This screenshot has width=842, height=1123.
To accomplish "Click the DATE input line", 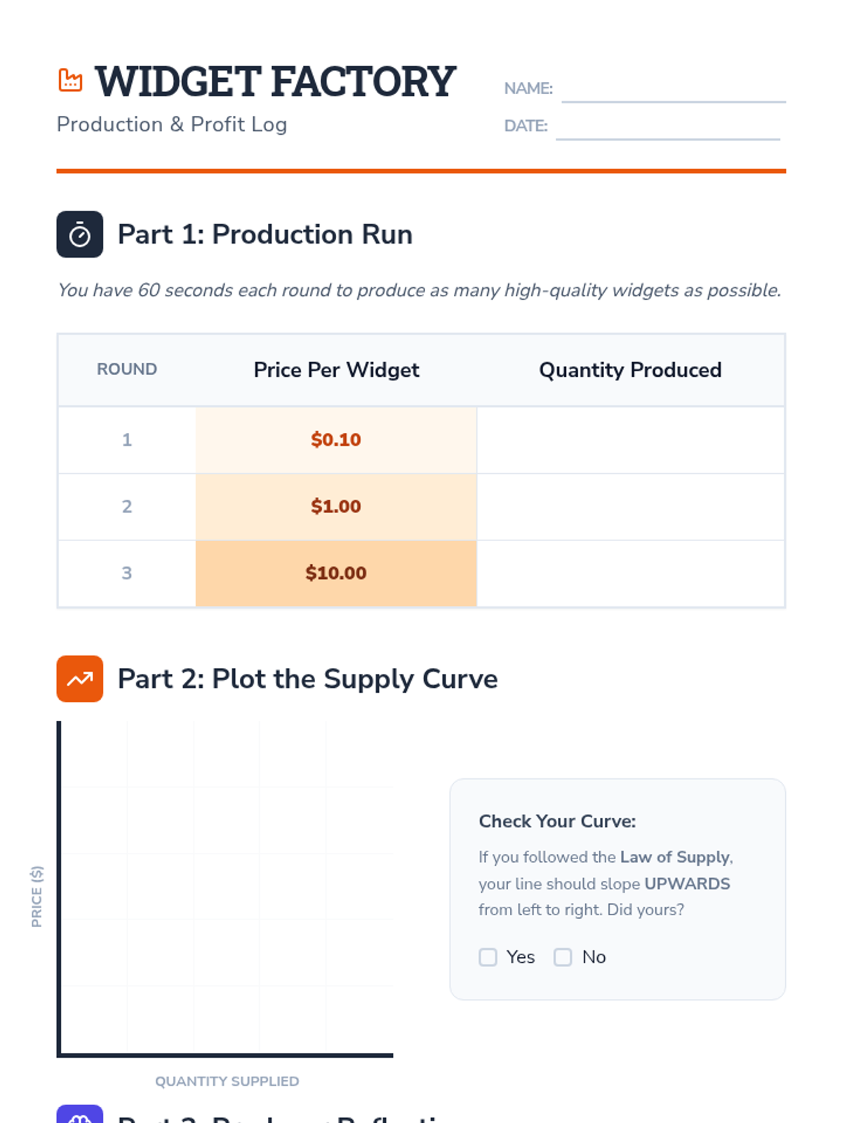I will [667, 128].
